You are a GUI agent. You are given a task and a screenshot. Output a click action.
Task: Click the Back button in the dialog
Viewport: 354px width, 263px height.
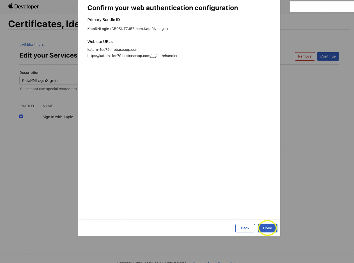click(245, 228)
